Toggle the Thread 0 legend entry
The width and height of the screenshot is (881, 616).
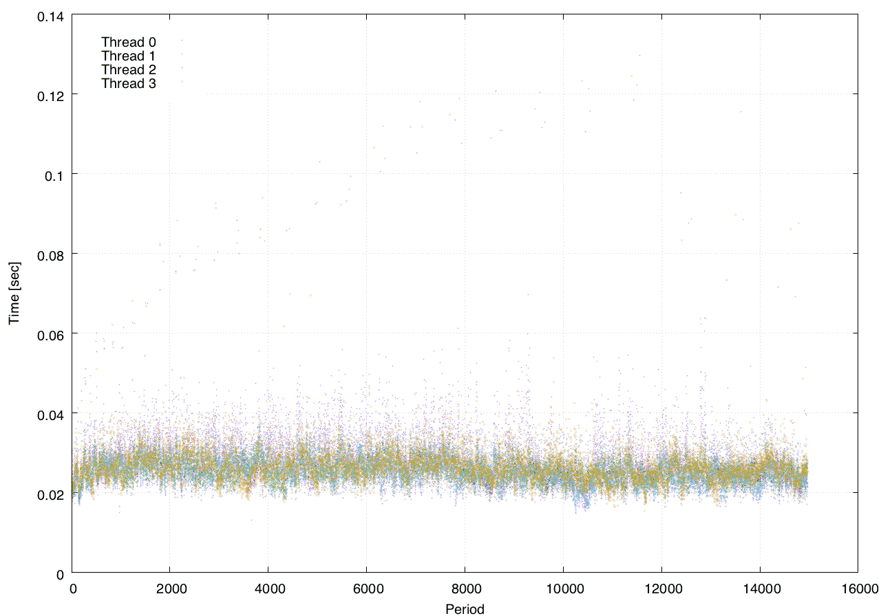tap(129, 42)
